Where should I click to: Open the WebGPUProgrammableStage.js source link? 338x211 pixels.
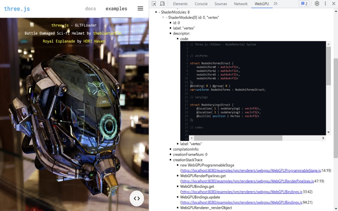[251, 170]
